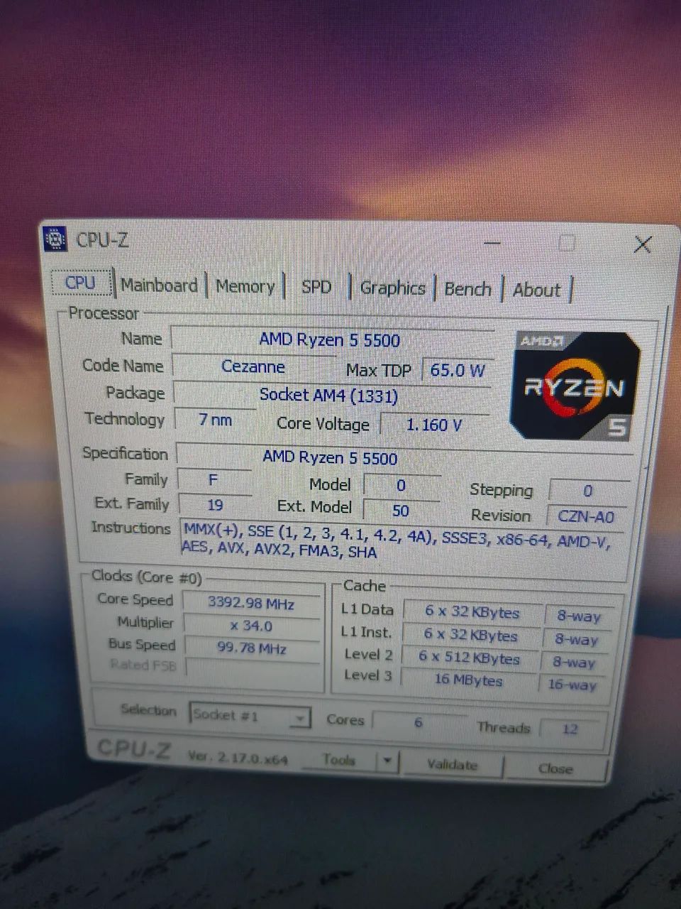Click the Clocks (Core #0) group label
The image size is (681, 909).
(147, 577)
